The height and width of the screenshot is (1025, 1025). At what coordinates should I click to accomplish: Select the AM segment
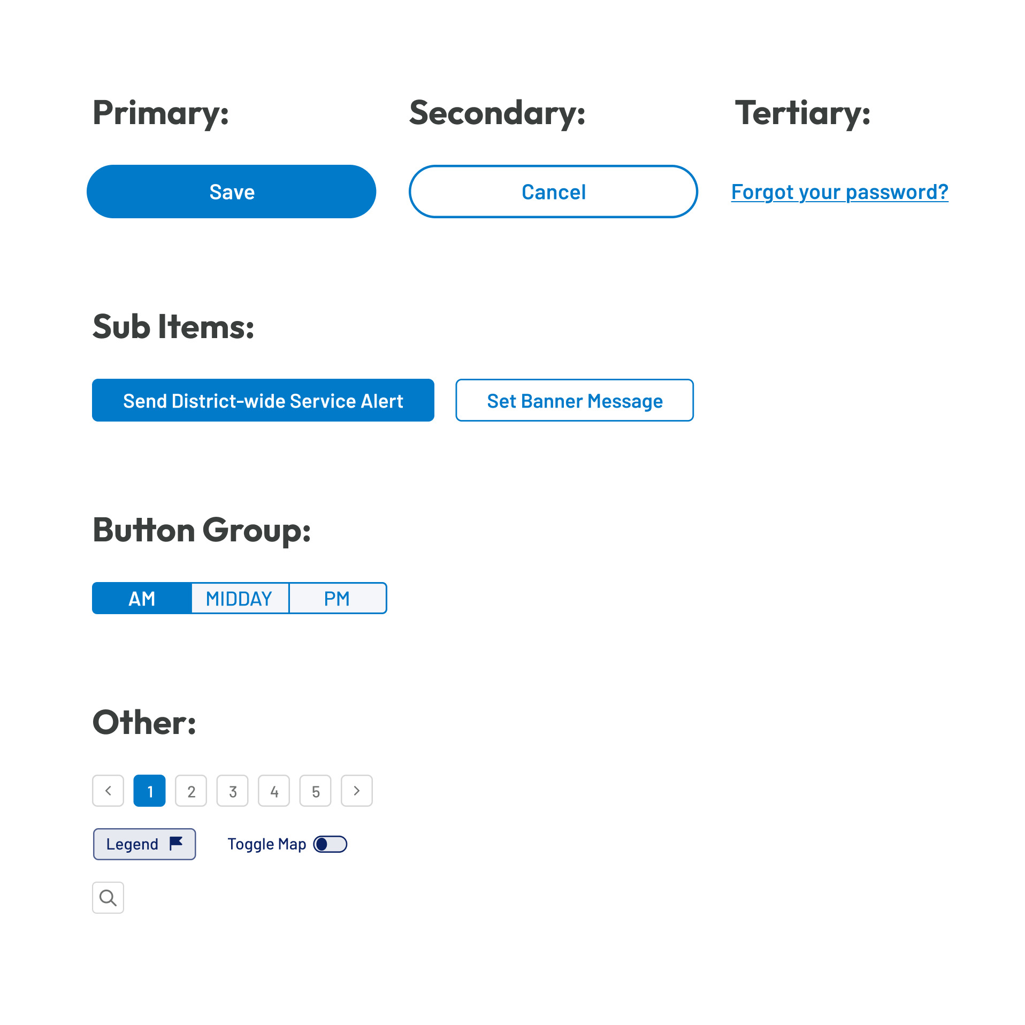[142, 598]
